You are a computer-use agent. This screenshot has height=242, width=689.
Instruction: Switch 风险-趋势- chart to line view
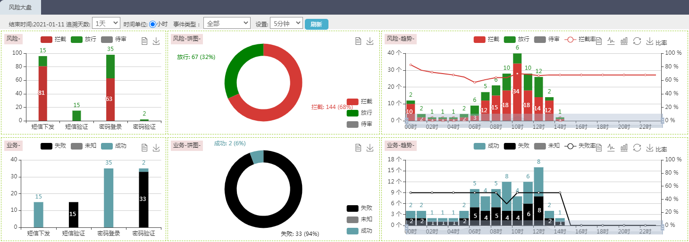(x=611, y=41)
